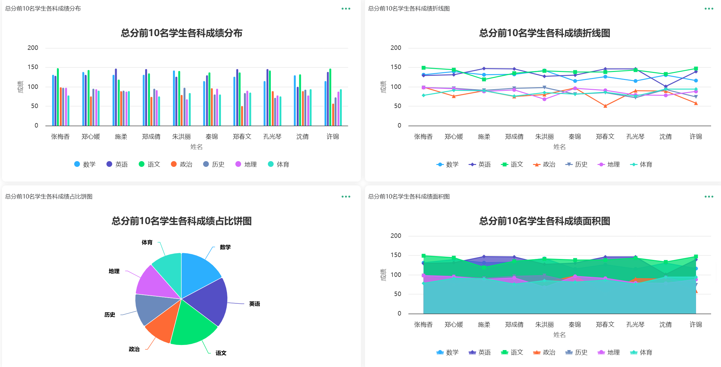The image size is (721, 367).
Task: Click the bar chart title 总分前10名学生各科成绩分布
Action: pyautogui.click(x=181, y=33)
